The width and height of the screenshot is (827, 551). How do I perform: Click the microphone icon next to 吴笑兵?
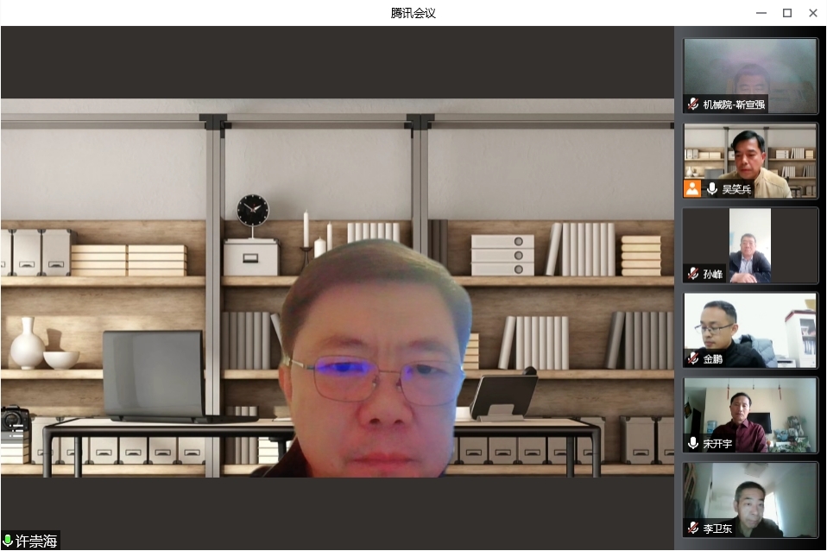712,188
